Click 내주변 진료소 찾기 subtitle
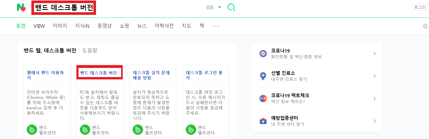 (289, 79)
